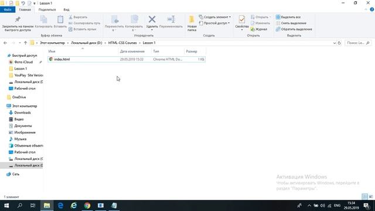Switch to large icons view in status bar
Screen dimensions: 375x211
tap(371, 197)
